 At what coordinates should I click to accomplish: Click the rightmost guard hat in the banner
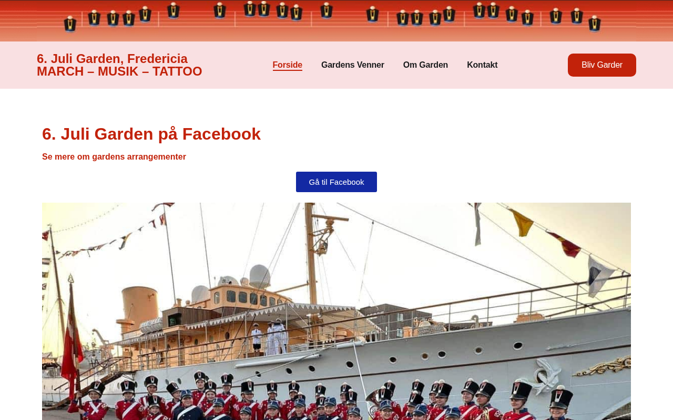(595, 23)
